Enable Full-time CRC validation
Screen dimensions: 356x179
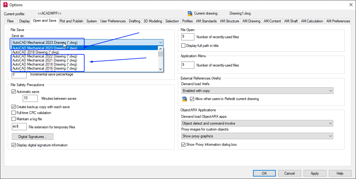tap(14, 113)
